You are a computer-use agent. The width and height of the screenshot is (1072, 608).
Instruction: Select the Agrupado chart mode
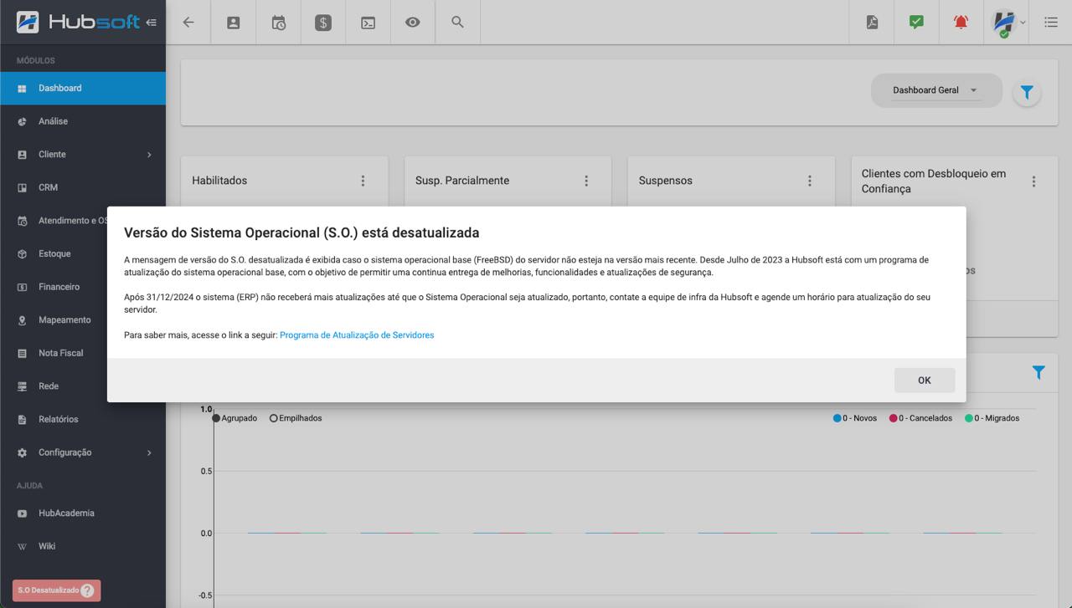(235, 418)
